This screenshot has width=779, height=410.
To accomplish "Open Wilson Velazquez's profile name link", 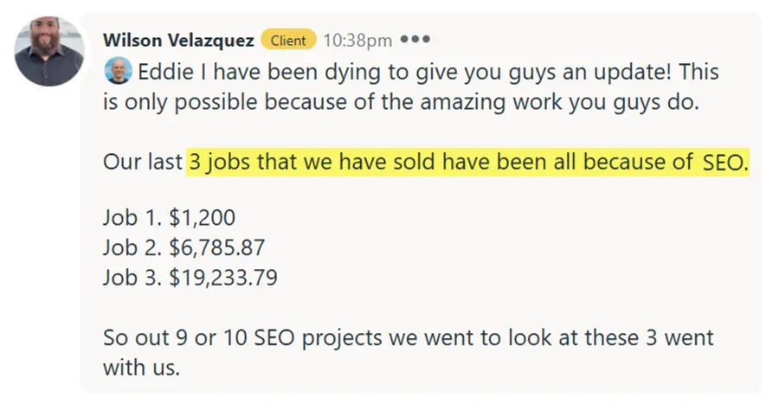I will (177, 40).
